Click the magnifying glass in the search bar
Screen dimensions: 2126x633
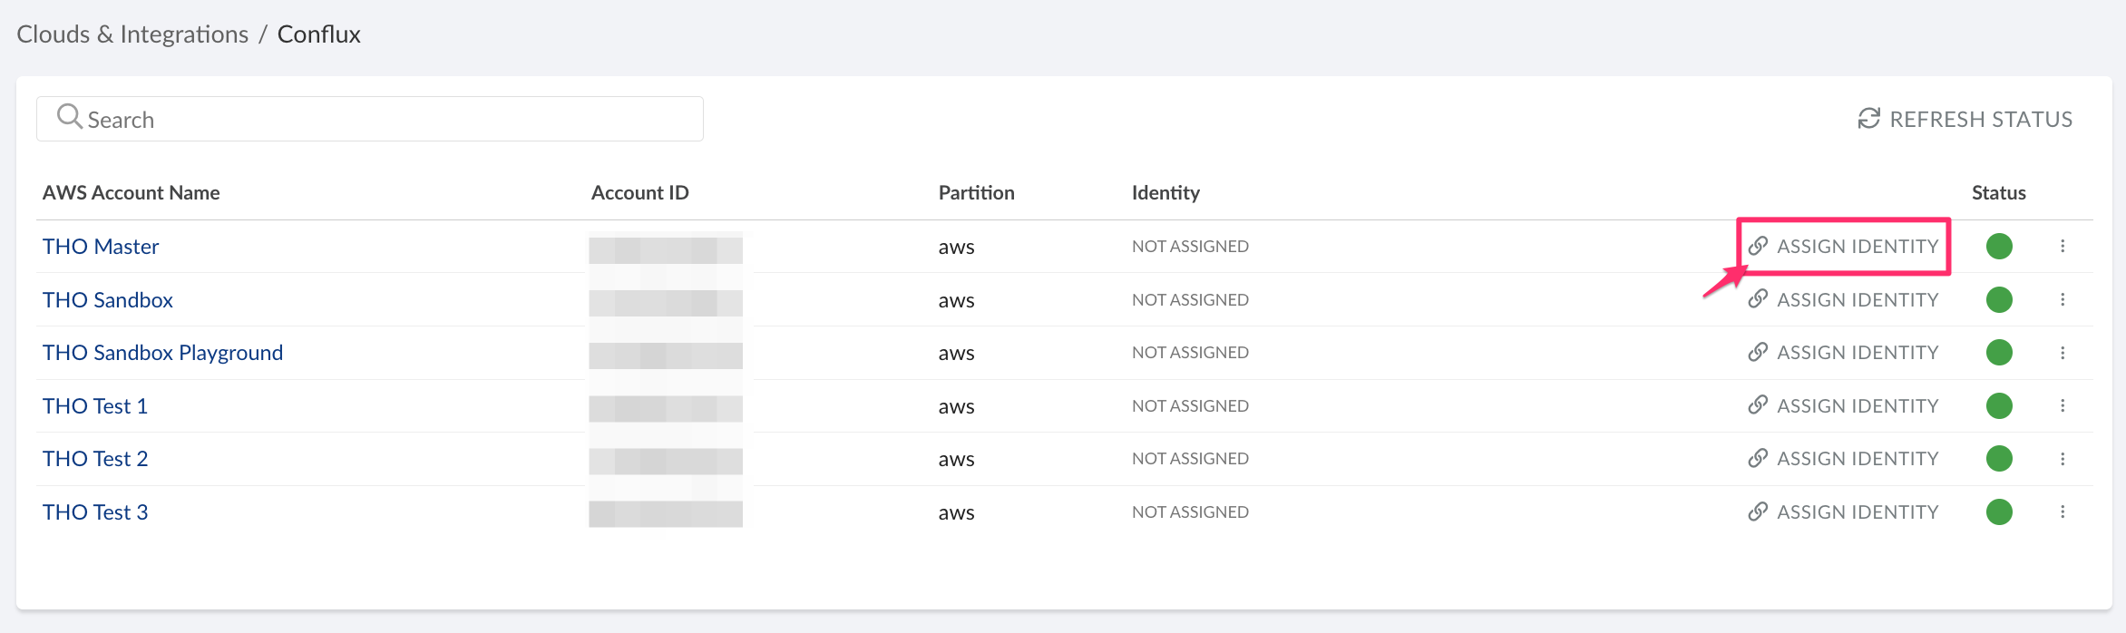71,117
